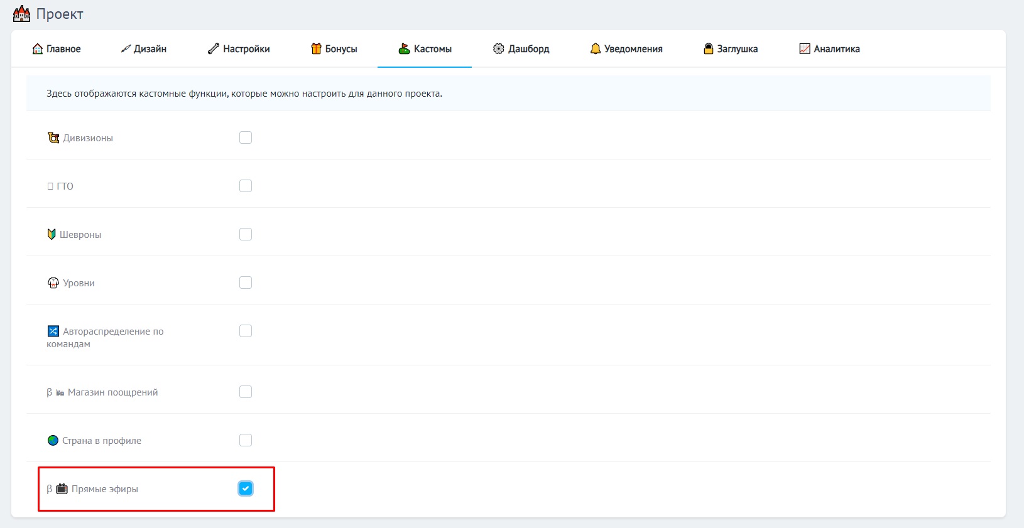
Task: Click the small icon beside Магазин поощрений
Action: 60,392
